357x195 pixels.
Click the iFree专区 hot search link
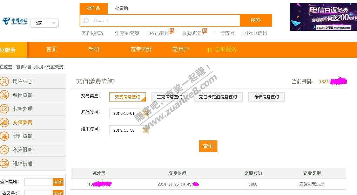click(x=159, y=33)
